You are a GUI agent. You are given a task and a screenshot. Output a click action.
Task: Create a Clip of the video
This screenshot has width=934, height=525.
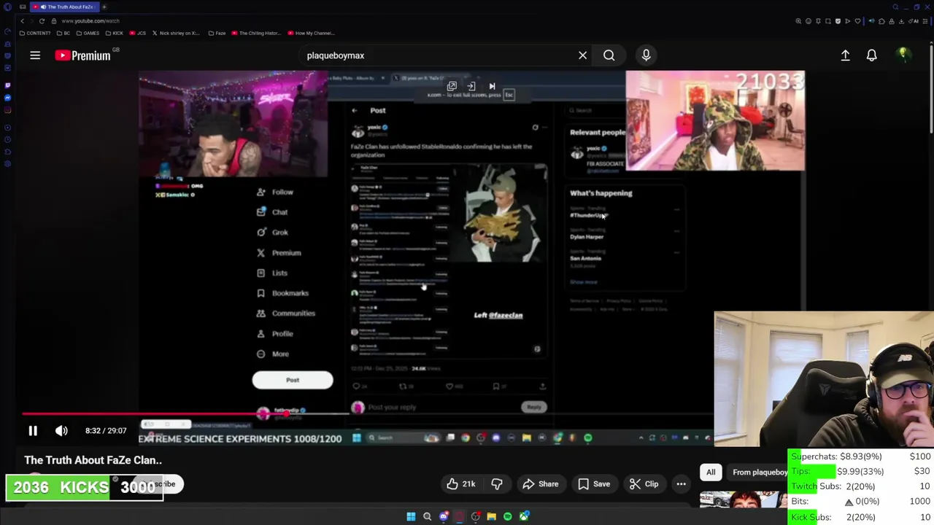[644, 484]
